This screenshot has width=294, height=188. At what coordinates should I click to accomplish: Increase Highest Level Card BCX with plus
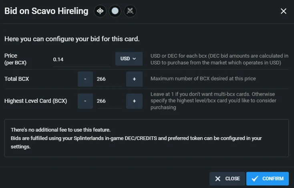(x=134, y=101)
